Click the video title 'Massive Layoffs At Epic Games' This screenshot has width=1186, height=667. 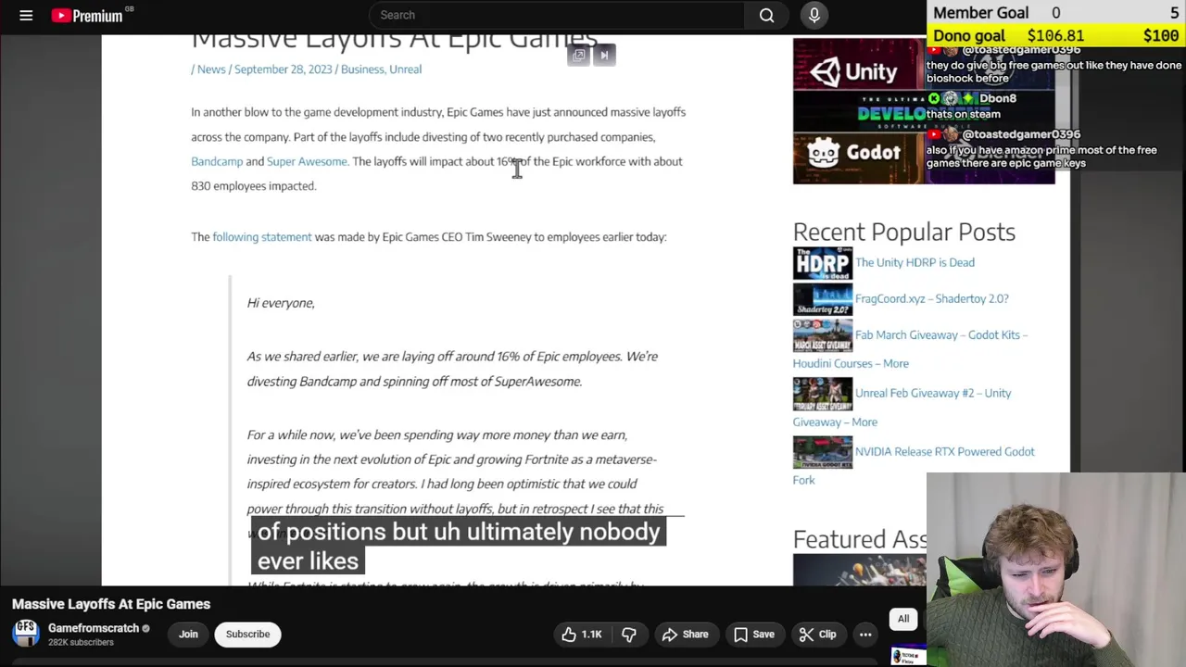[x=111, y=604]
